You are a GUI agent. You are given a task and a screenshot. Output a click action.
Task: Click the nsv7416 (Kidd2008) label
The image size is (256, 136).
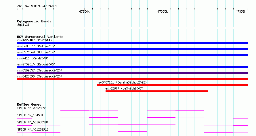tap(33, 58)
